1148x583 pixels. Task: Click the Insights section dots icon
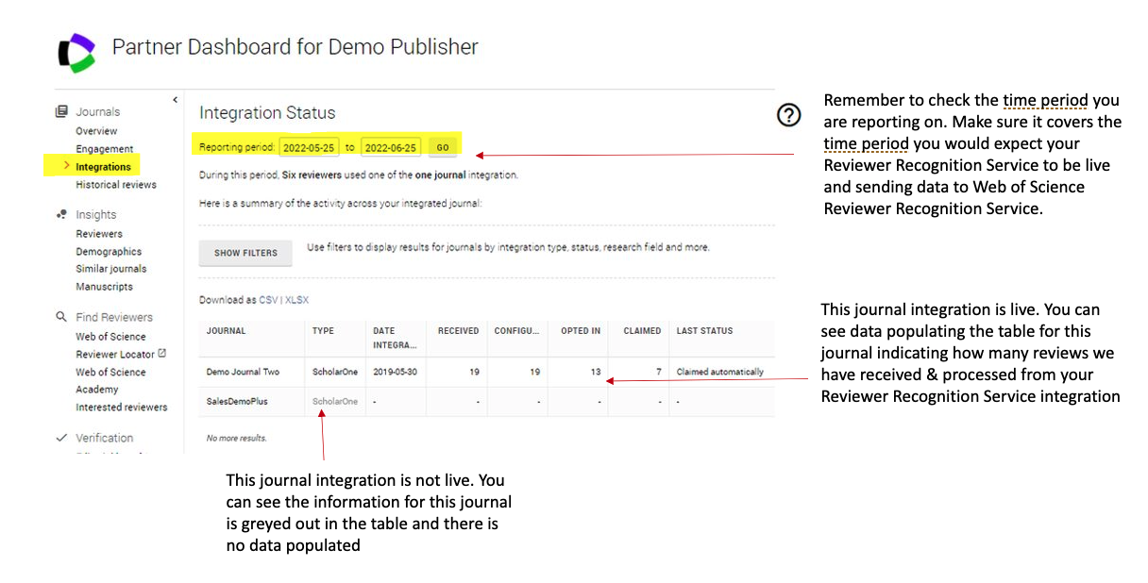coord(61,214)
